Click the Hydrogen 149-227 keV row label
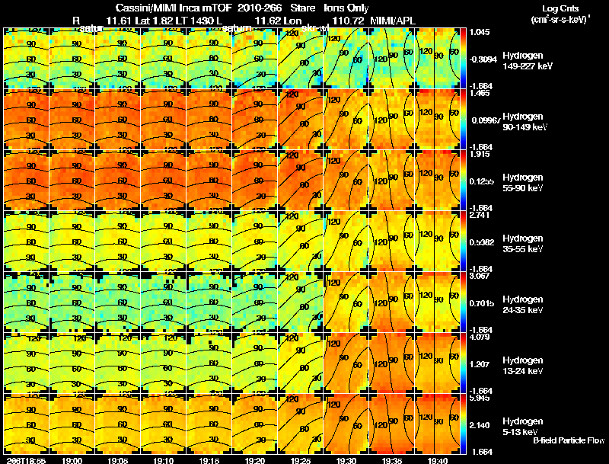 [x=528, y=61]
